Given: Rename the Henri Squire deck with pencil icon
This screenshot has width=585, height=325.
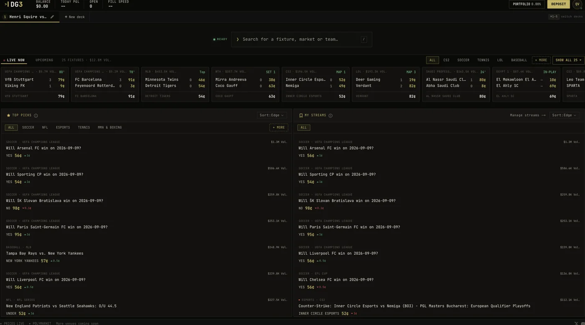Looking at the screenshot, I should pyautogui.click(x=52, y=17).
